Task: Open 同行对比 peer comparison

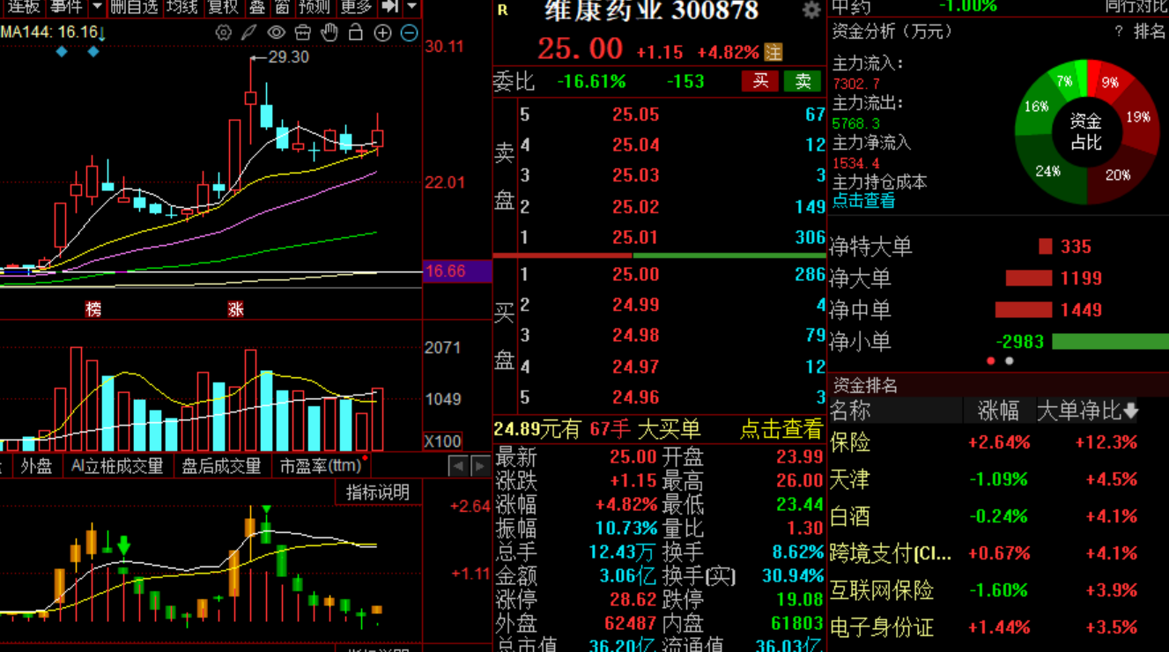Action: tap(1136, 6)
